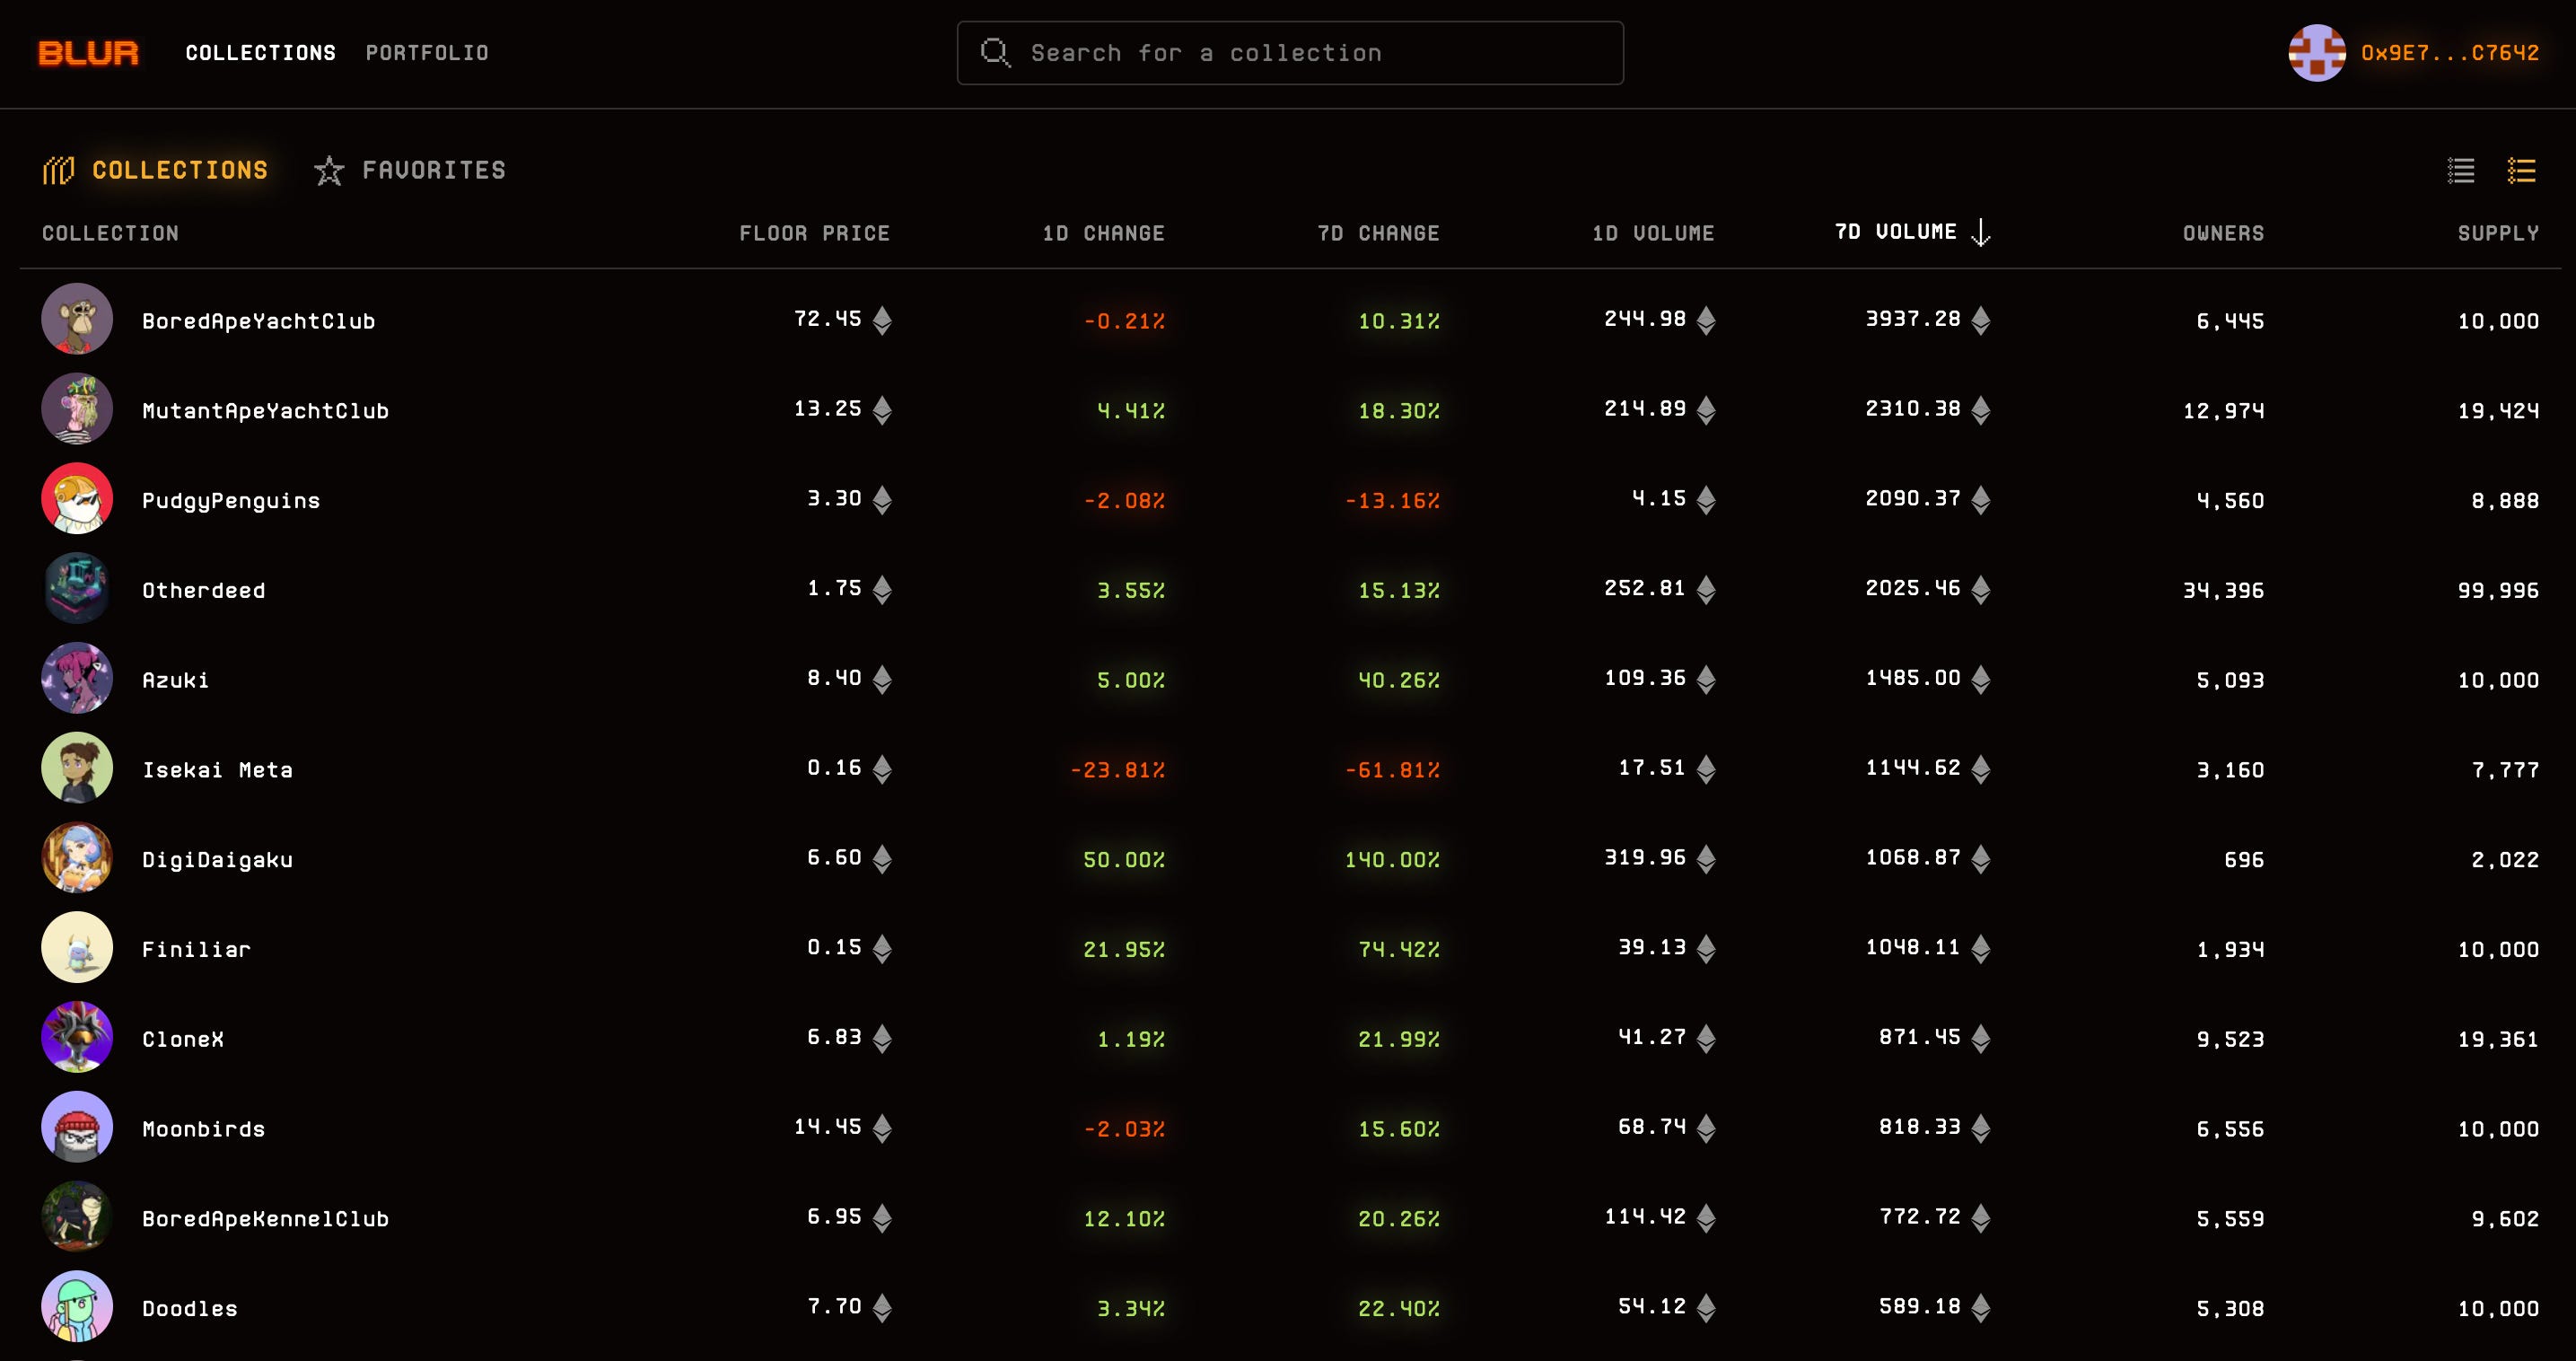Sort by 1D Volume column
Screen dimensions: 2576x1361
(x=1653, y=233)
